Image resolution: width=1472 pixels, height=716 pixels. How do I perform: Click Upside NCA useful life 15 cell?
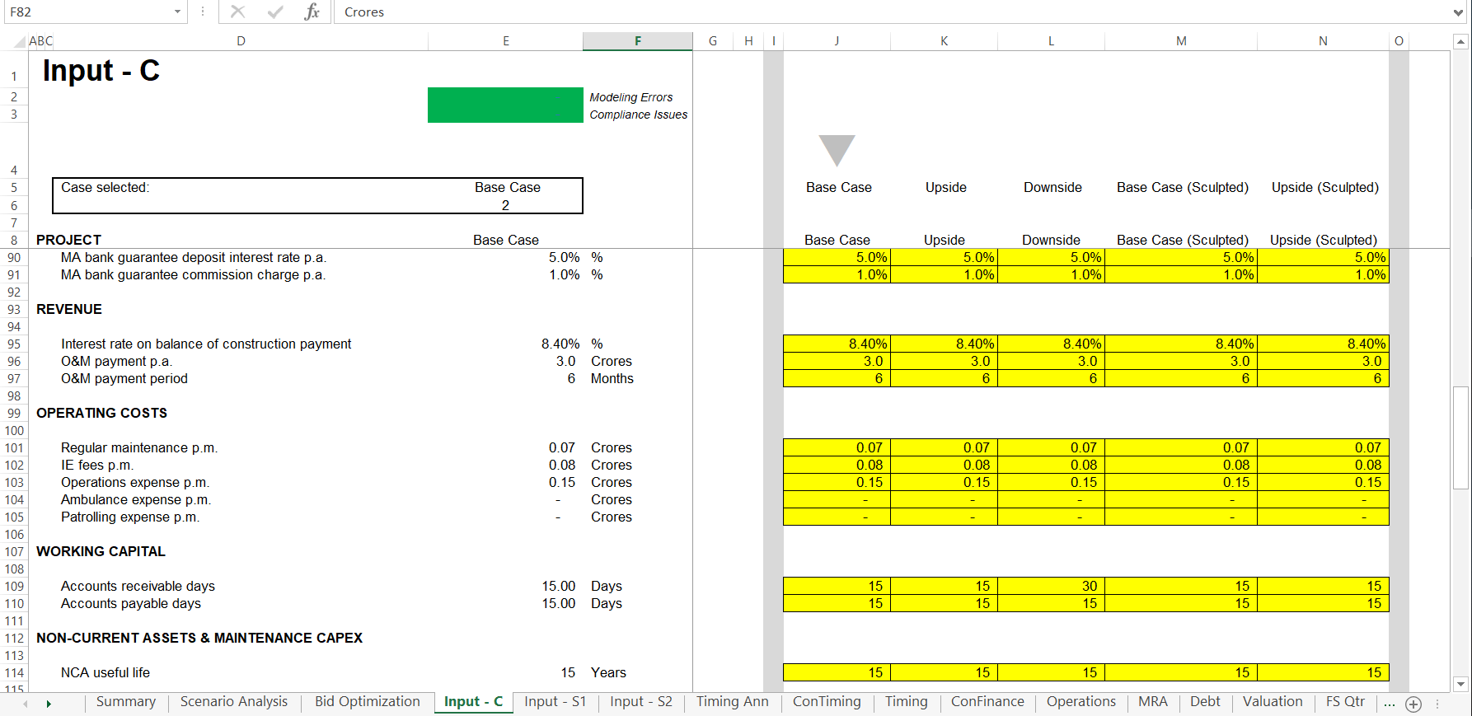click(x=944, y=672)
